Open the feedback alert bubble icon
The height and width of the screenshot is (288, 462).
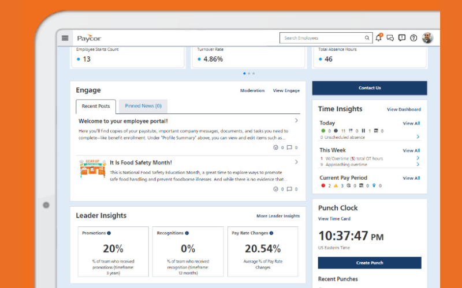click(401, 38)
